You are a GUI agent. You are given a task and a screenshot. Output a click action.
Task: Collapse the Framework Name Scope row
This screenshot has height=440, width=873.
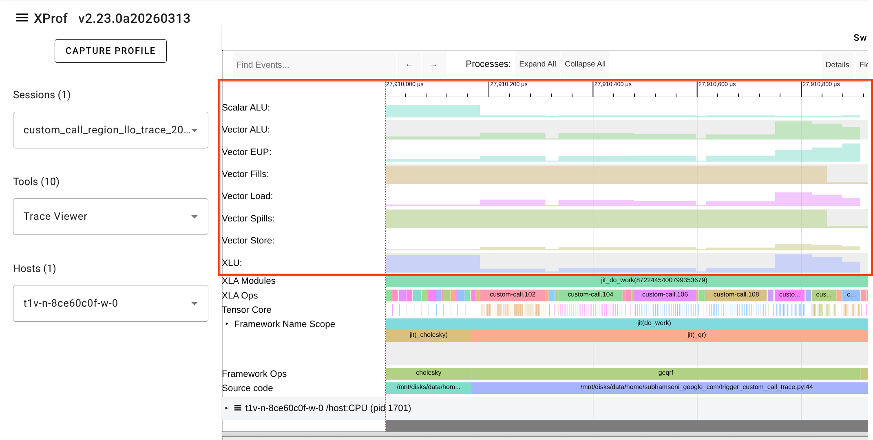point(227,324)
